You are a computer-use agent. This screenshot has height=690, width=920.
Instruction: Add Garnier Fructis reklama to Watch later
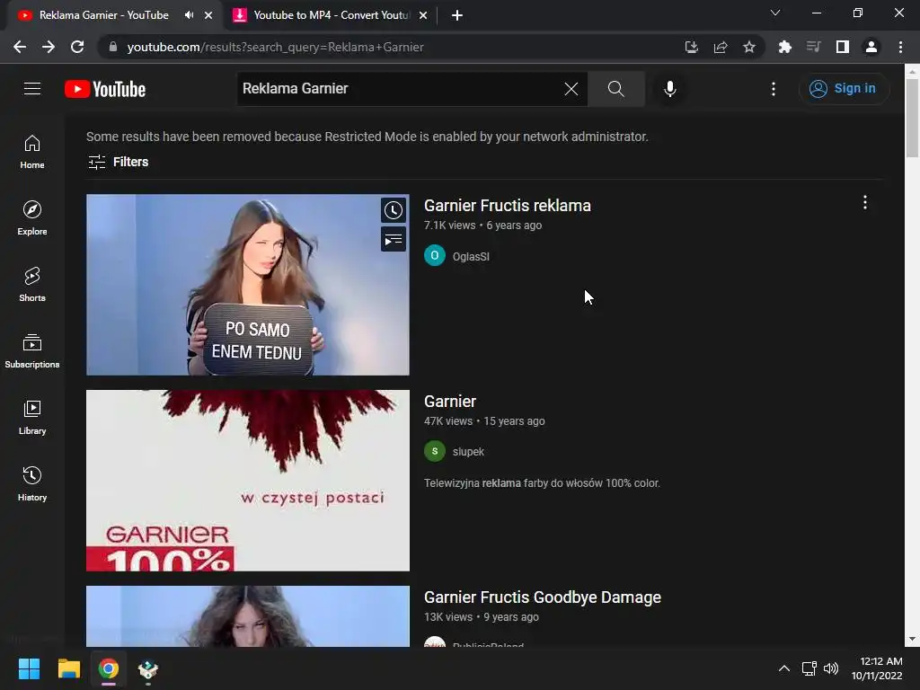click(x=394, y=210)
